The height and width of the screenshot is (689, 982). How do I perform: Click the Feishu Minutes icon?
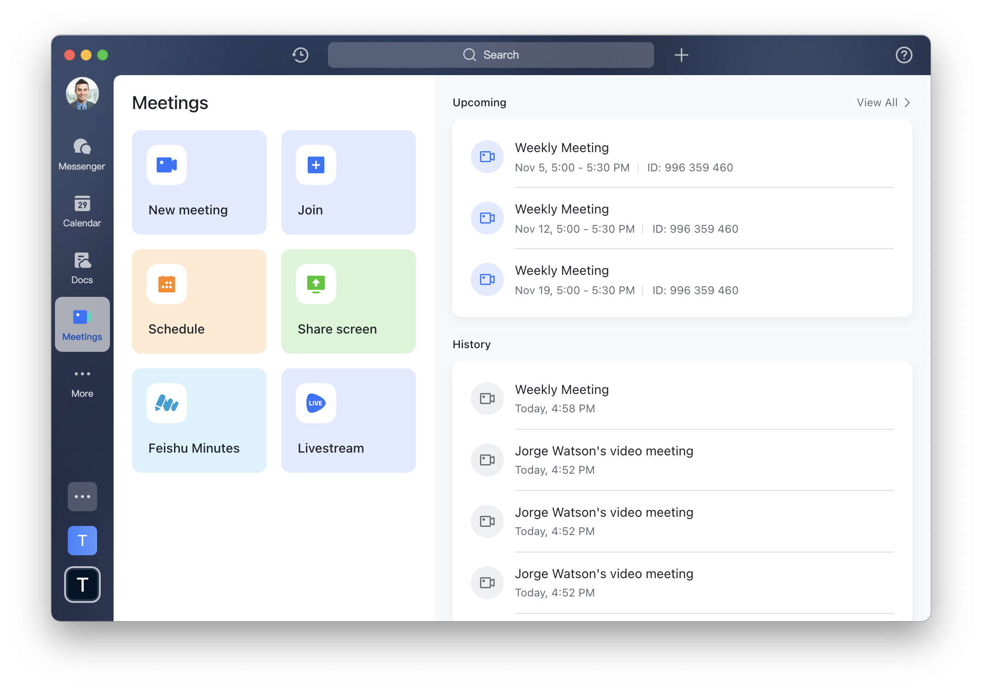click(167, 403)
